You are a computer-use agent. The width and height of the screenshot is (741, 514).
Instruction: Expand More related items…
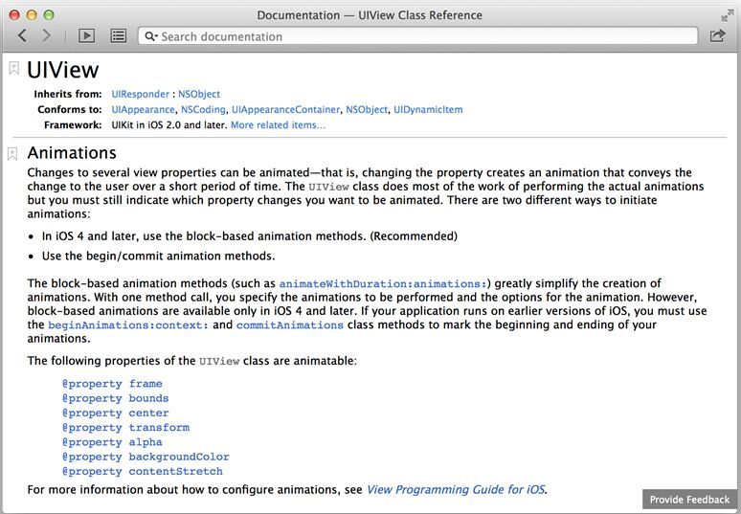click(x=278, y=125)
